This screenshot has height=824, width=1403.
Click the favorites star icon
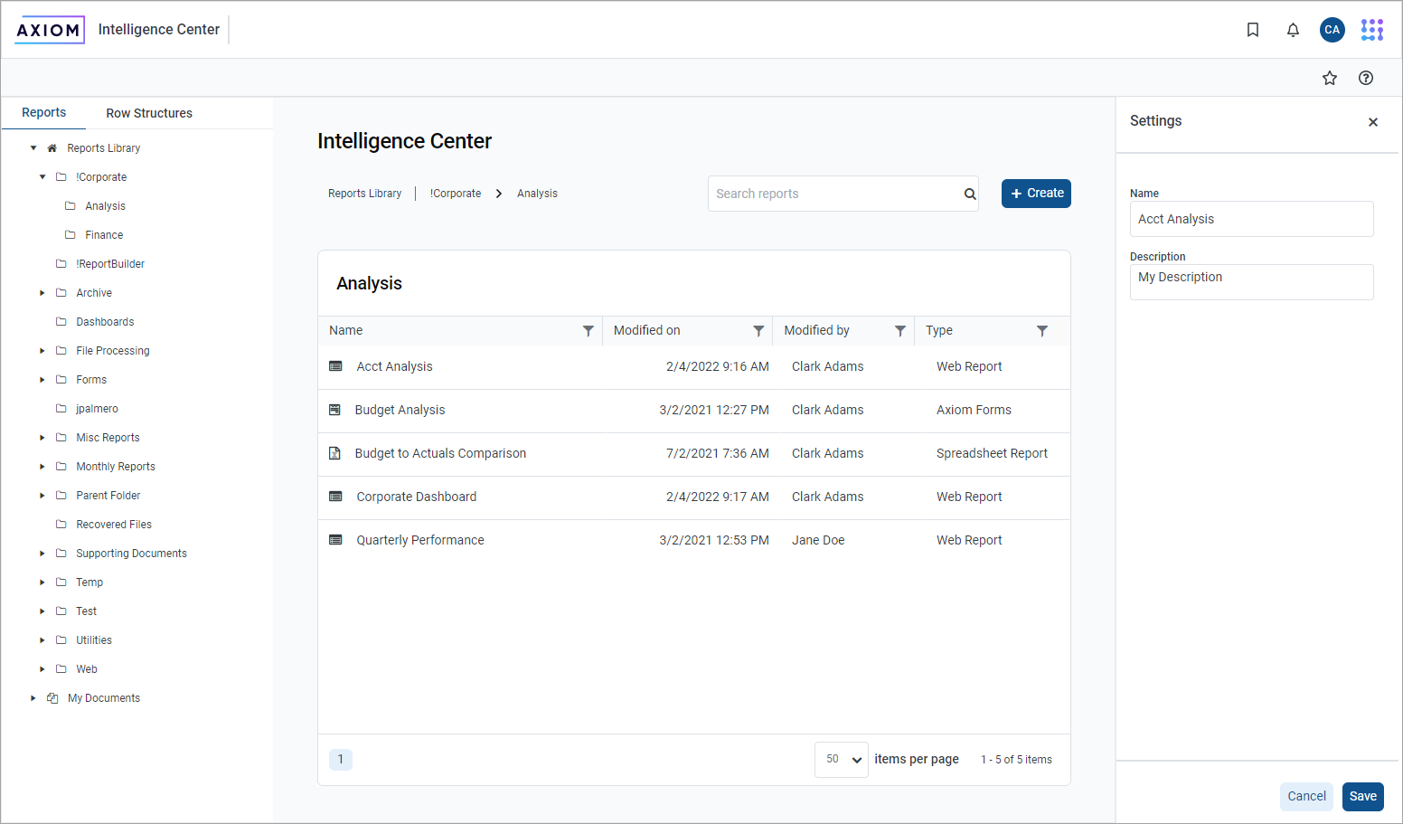(1329, 78)
